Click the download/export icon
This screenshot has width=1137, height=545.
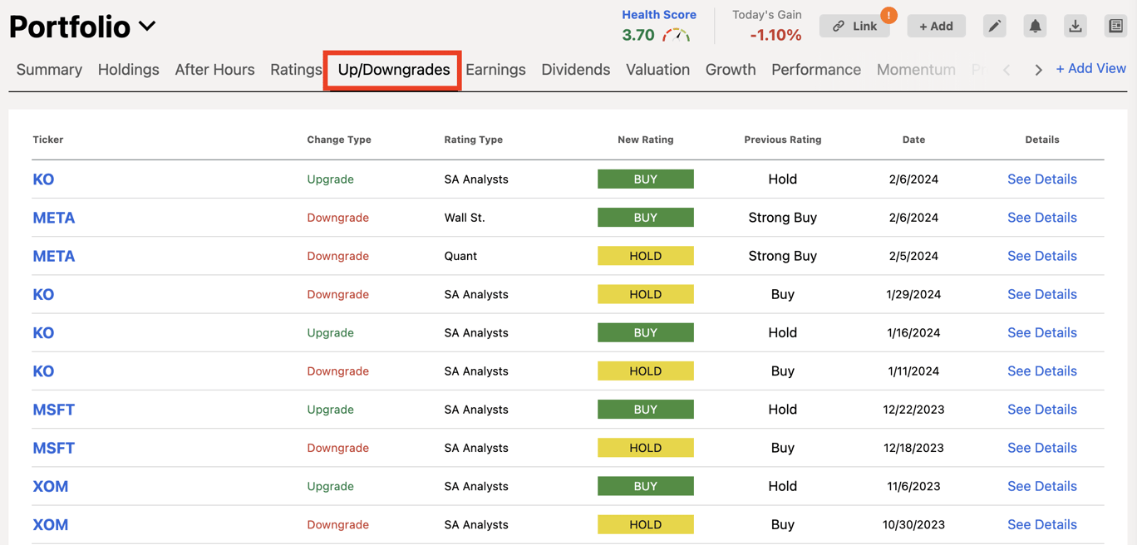(1075, 26)
